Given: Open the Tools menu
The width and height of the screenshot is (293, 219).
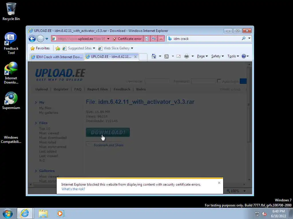Looking at the screenshot, I should (x=233, y=56).
